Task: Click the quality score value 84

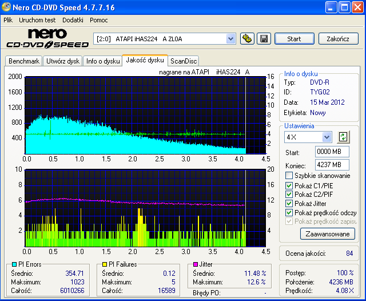Action: click(349, 254)
